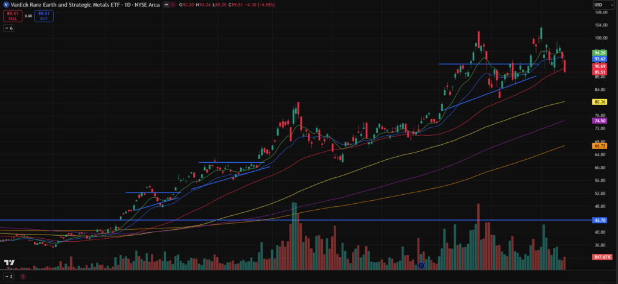Expand the 6 indicators legend
This screenshot has height=284, width=618.
coord(9,28)
